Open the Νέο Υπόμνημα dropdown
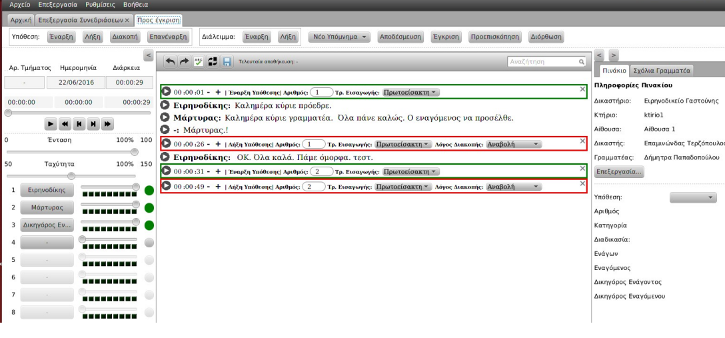725x338 pixels. 341,37
